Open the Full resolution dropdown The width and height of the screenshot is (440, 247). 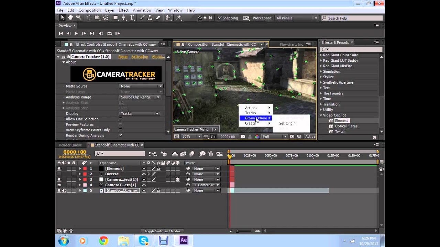[274, 137]
